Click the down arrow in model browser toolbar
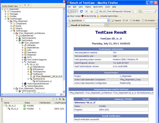The width and height of the screenshot is (159, 123). [25, 5]
